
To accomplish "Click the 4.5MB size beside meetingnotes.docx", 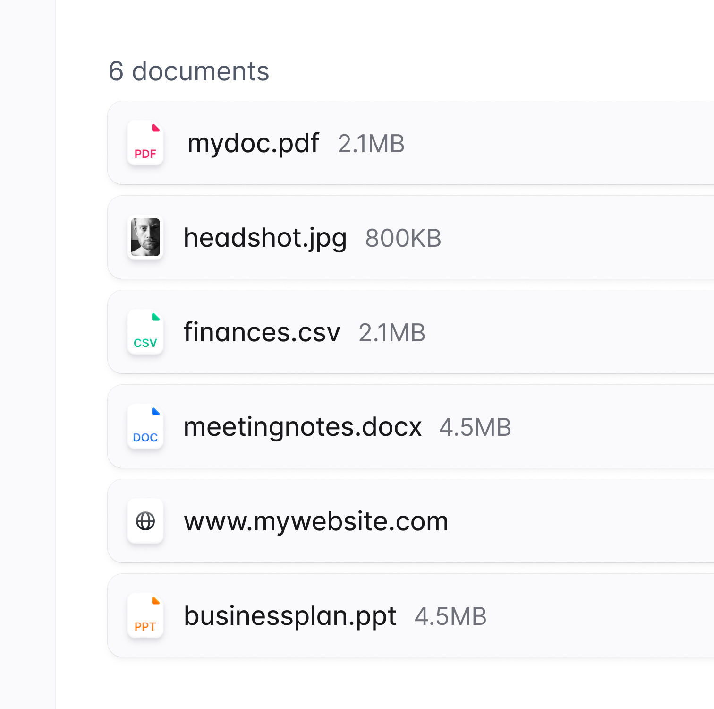I will coord(475,427).
